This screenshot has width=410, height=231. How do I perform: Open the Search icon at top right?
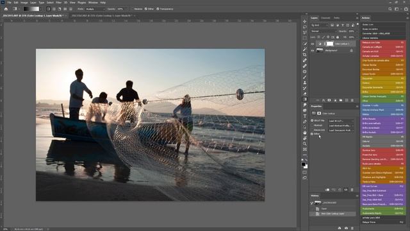pyautogui.click(x=390, y=9)
